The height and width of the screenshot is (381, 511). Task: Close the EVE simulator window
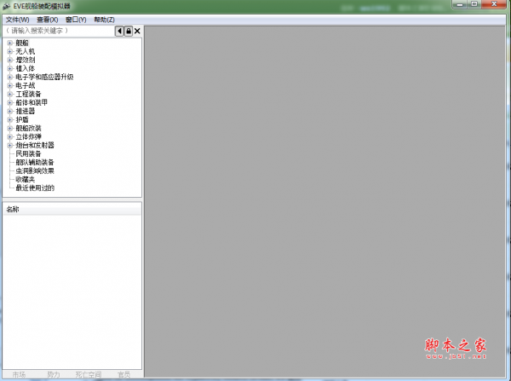coord(494,4)
